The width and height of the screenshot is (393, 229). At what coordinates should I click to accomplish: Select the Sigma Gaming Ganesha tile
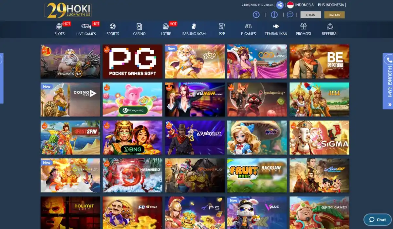(319, 138)
